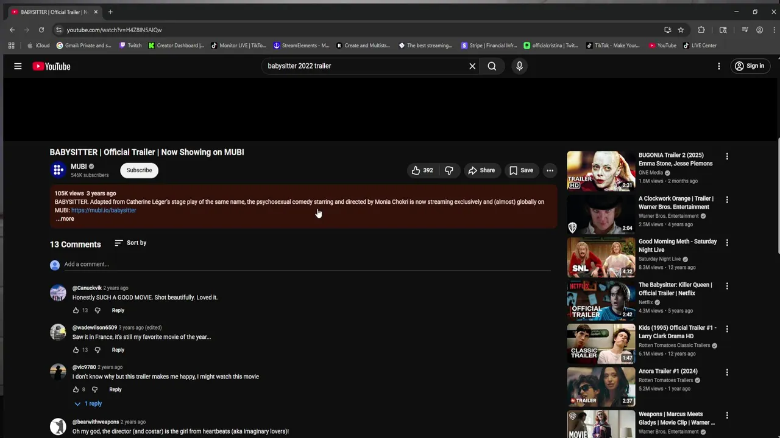Screen dimensions: 780x438
Task: Reload the page in the browser
Action: pos(41,30)
